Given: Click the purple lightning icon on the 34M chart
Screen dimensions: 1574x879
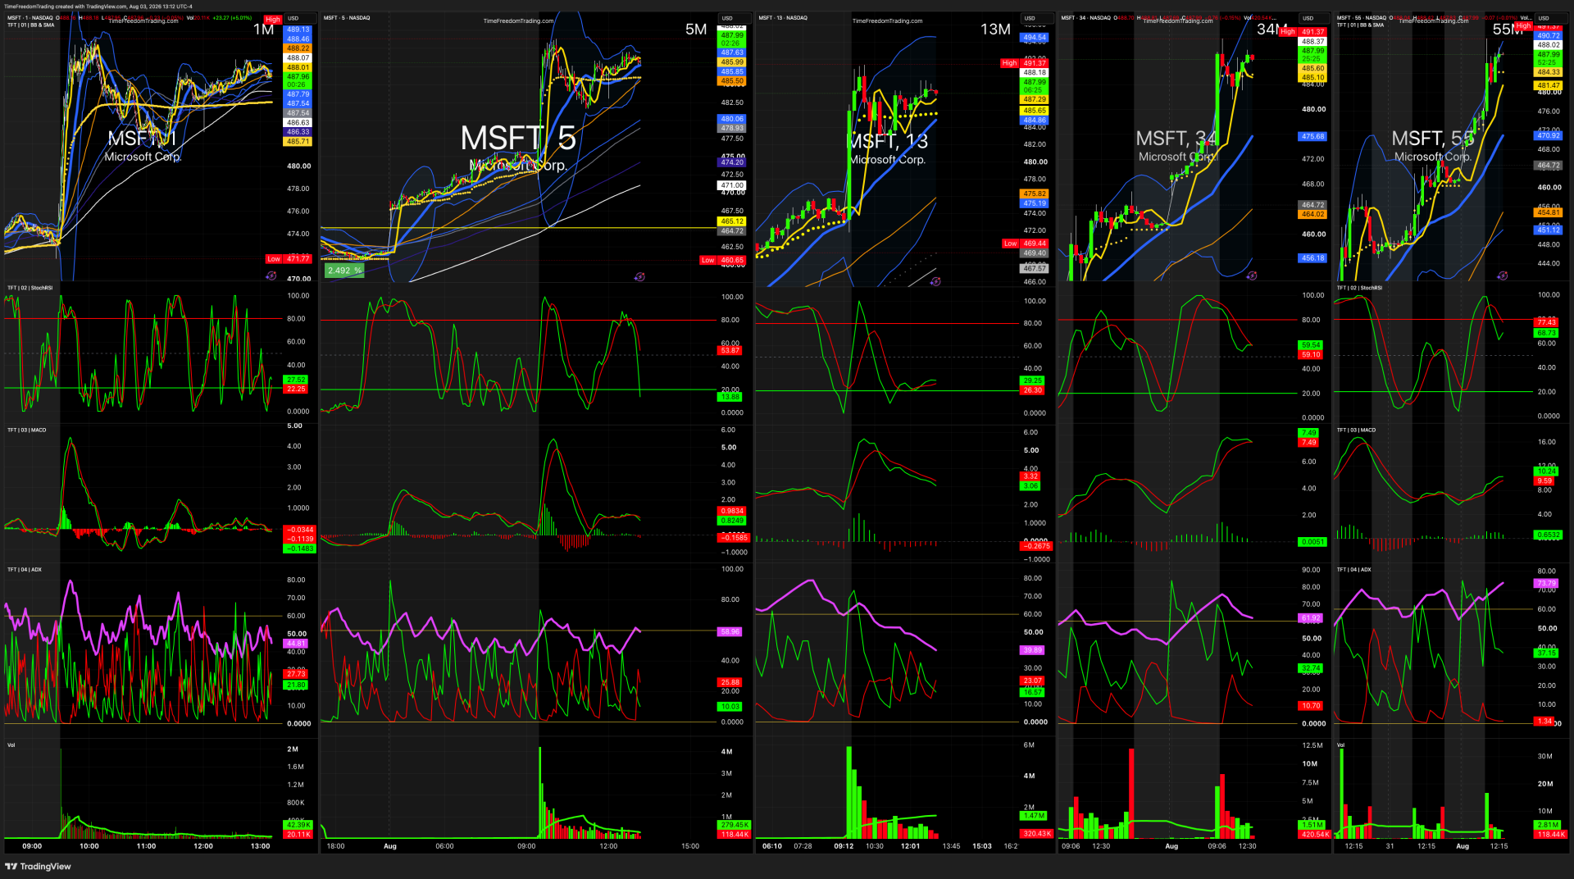Looking at the screenshot, I should (1252, 276).
